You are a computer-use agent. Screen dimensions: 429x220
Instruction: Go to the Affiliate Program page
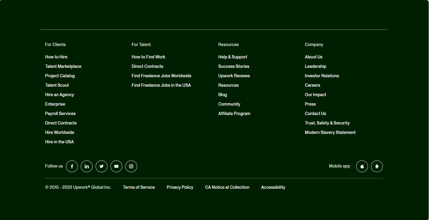(234, 114)
